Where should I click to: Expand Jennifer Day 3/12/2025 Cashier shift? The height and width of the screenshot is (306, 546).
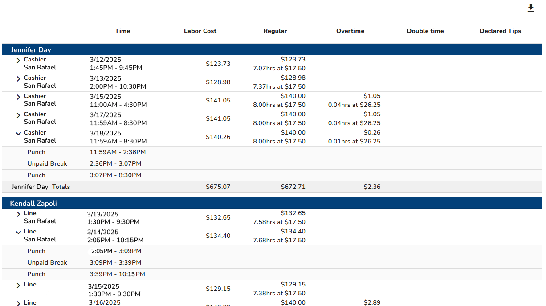click(x=18, y=61)
